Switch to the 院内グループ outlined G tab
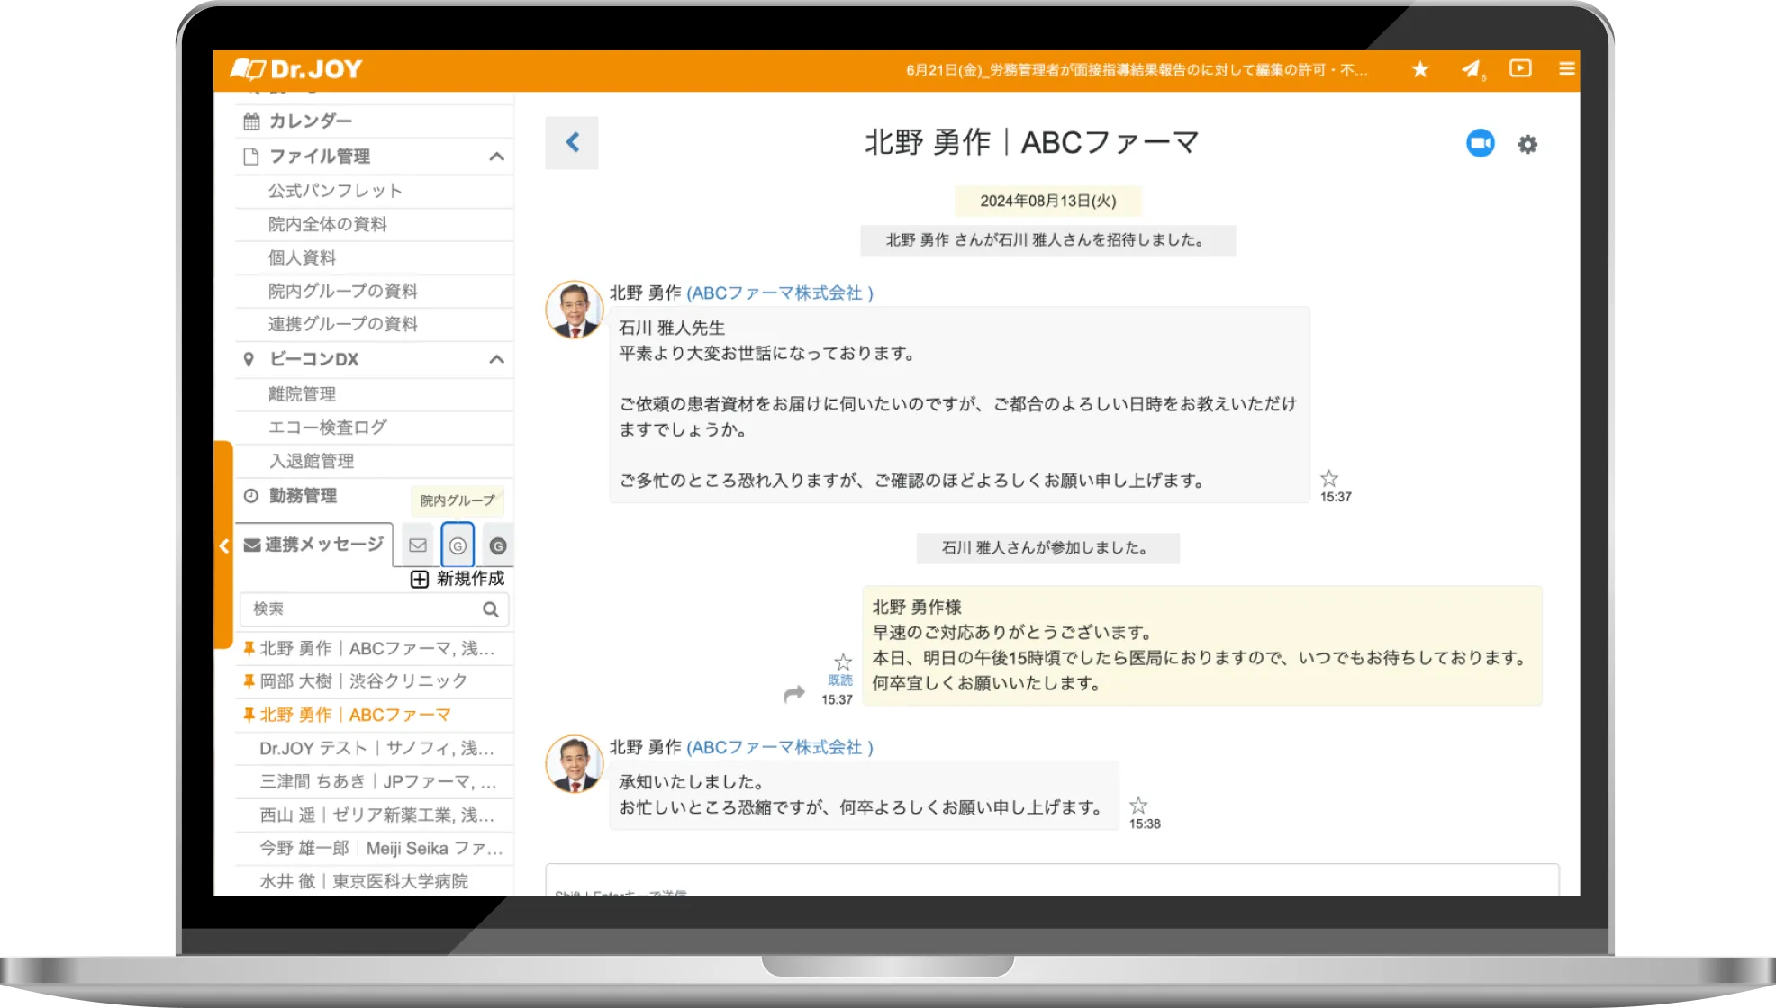 (458, 545)
